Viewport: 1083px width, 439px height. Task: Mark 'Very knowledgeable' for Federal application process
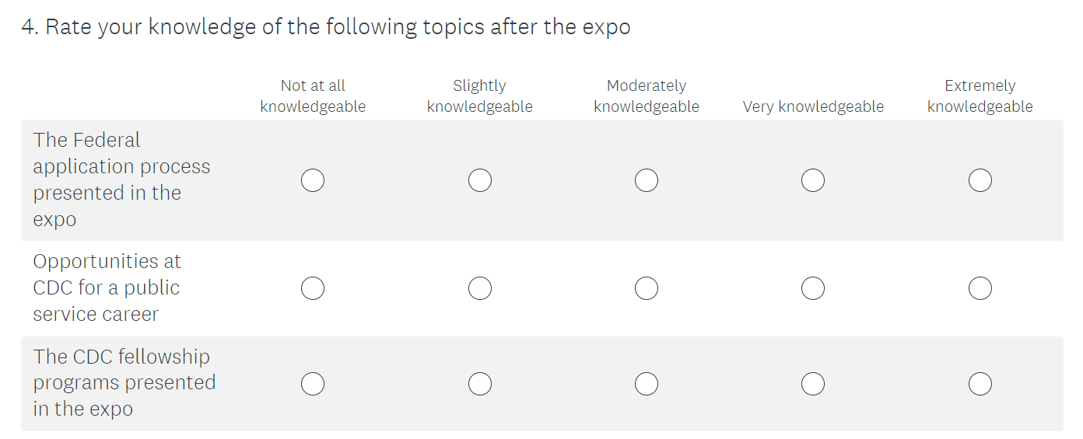coord(813,181)
